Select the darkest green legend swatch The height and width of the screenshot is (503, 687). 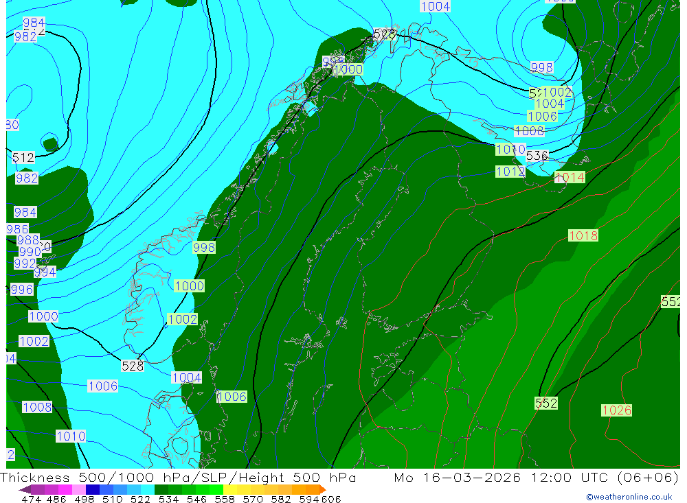pos(161,489)
